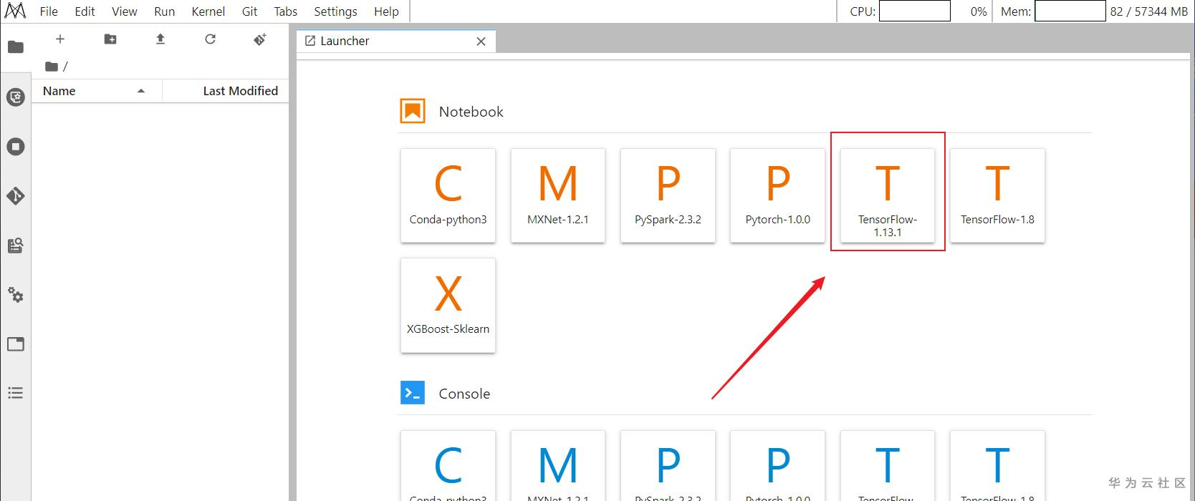Open the Settings menu
Image resolution: width=1195 pixels, height=501 pixels.
[335, 11]
